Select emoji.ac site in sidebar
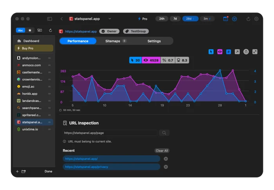Screen dimensions: 274x190 (x=34, y=87)
